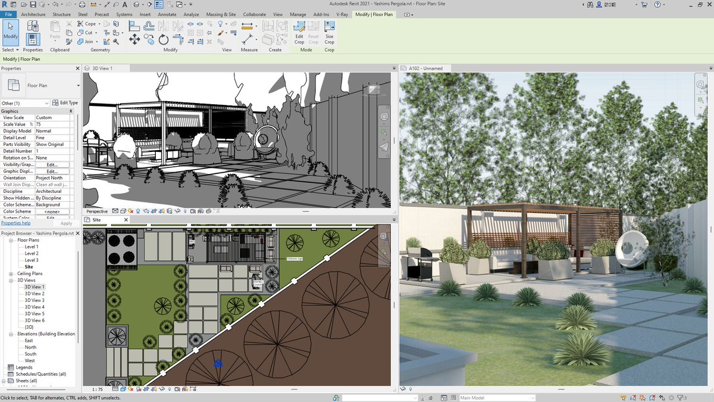Select the Move tool in Modify panel

[134, 39]
